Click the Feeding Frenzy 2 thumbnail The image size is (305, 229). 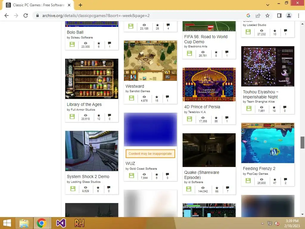click(268, 143)
